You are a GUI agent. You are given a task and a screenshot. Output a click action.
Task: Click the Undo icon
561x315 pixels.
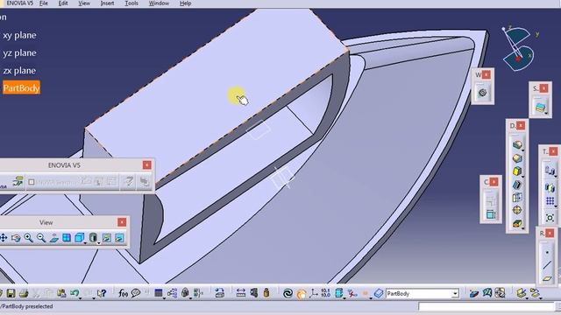[75, 294]
